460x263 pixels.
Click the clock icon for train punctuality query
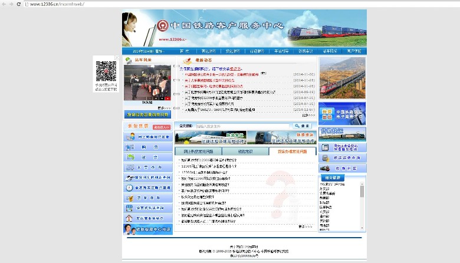point(129,188)
